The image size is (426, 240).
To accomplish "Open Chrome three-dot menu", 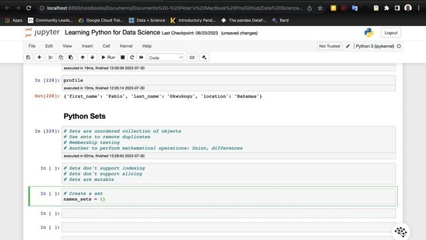I will (419, 8).
